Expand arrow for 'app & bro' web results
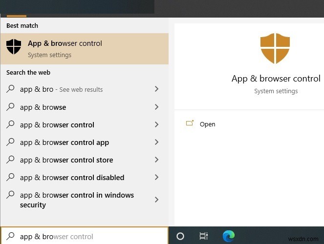The height and width of the screenshot is (244, 324). 157,89
